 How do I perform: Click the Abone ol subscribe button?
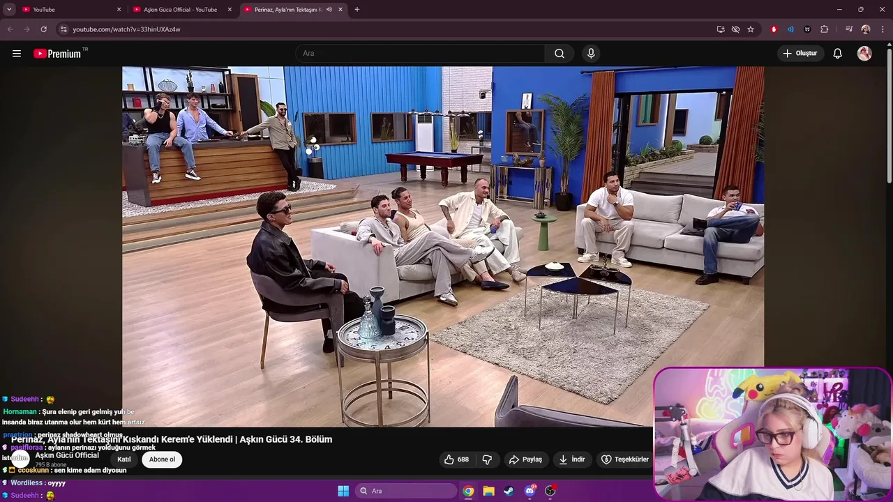pos(162,459)
